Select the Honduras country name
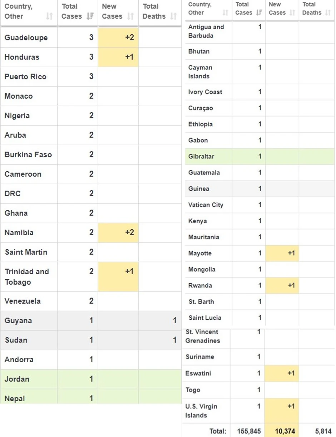The width and height of the screenshot is (336, 437). click(x=22, y=57)
